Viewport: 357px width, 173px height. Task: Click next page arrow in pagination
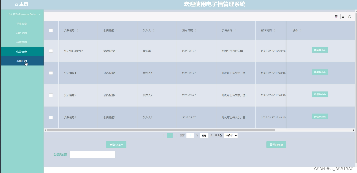(176, 136)
